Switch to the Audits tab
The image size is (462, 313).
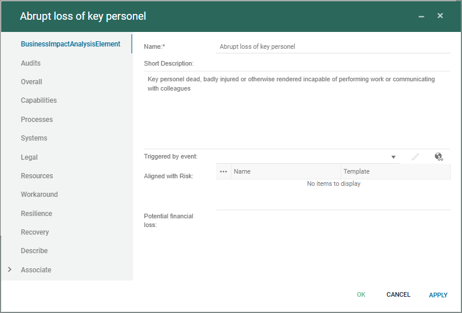click(x=31, y=63)
